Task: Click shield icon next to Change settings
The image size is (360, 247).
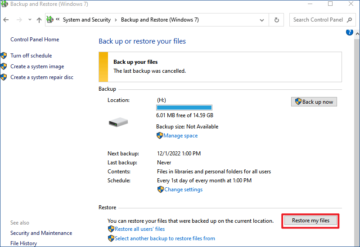Action: (x=161, y=190)
